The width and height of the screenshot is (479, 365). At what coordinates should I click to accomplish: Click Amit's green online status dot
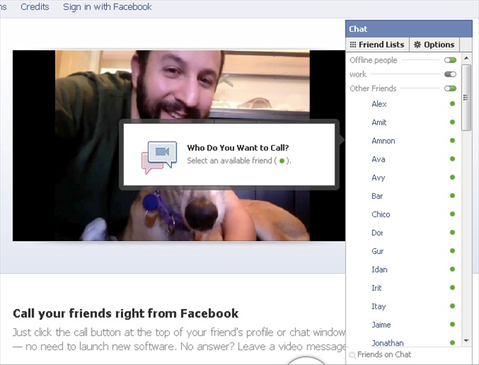(452, 123)
